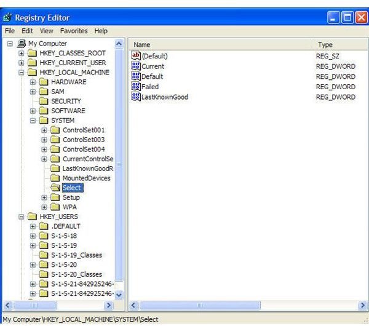Open the Edit menu
The image size is (369, 326).
pos(27,31)
